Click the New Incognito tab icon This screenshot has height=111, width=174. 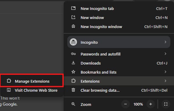coord(73,8)
